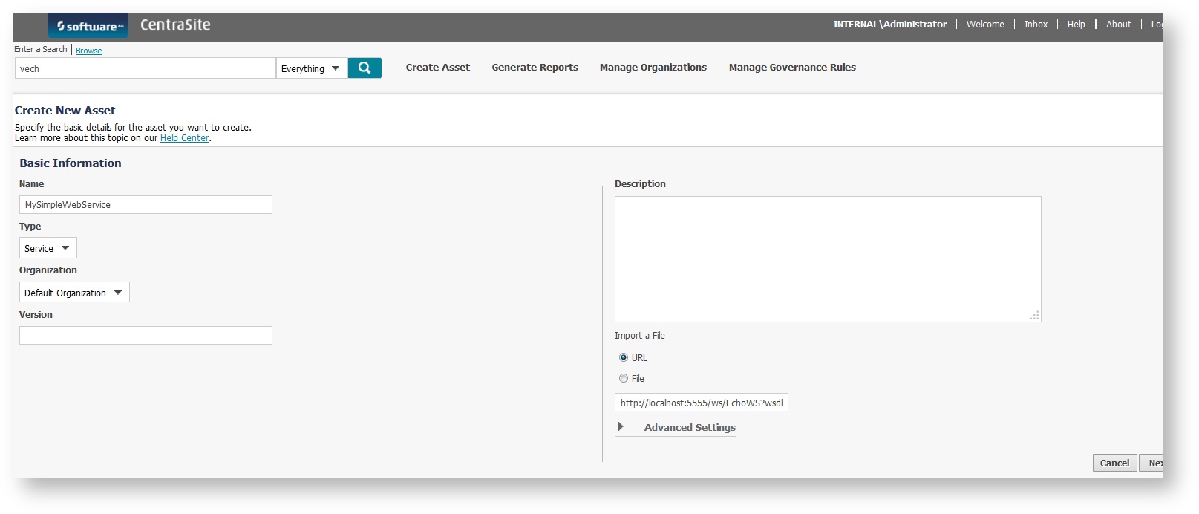1199x514 pixels.
Task: Click the Next button
Action: coord(1153,463)
